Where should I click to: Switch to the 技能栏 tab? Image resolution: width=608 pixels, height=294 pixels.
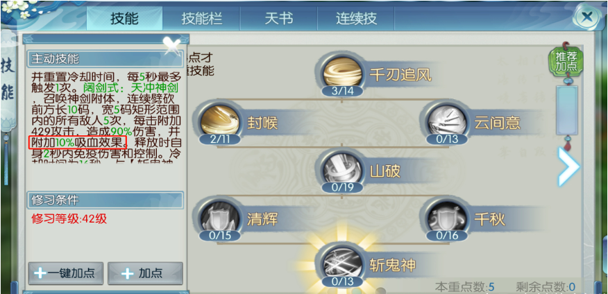pyautogui.click(x=201, y=19)
